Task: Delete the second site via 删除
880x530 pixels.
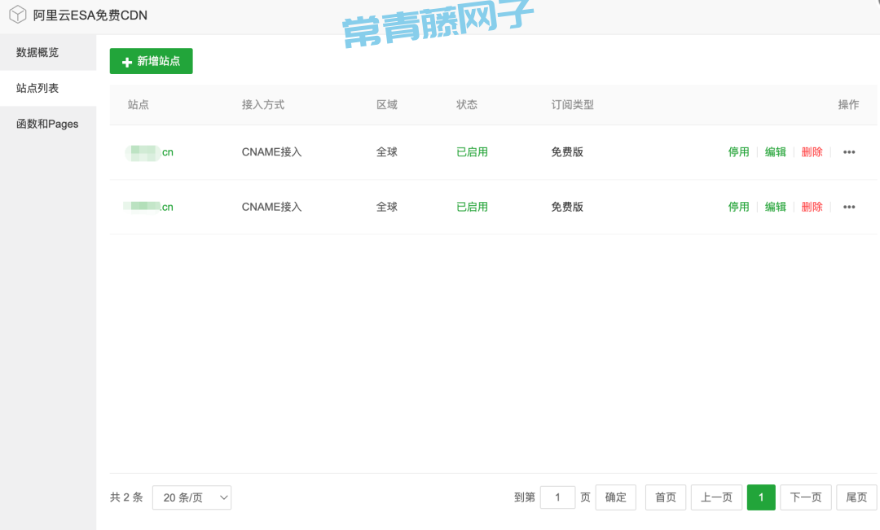Action: click(x=812, y=207)
